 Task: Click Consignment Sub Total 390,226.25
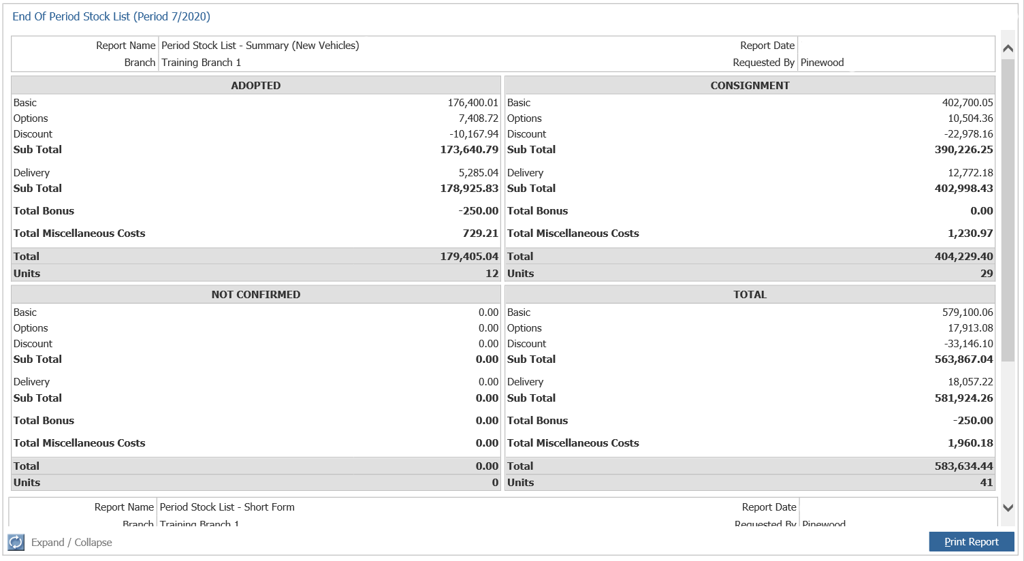(963, 150)
